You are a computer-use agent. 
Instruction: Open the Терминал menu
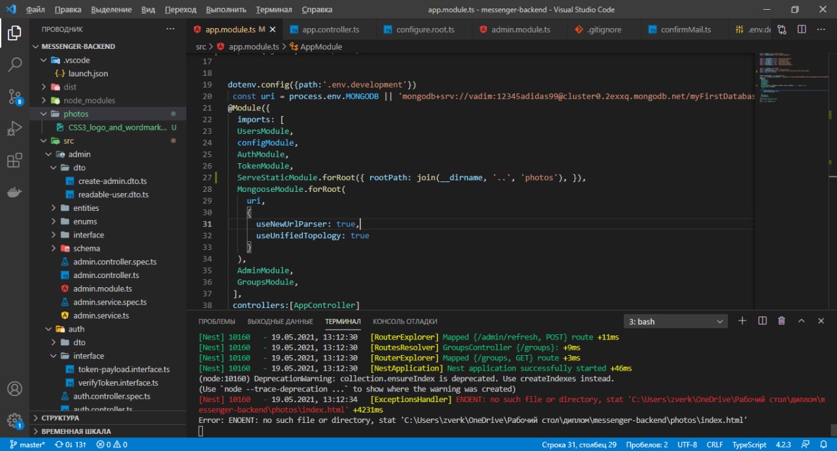click(274, 10)
